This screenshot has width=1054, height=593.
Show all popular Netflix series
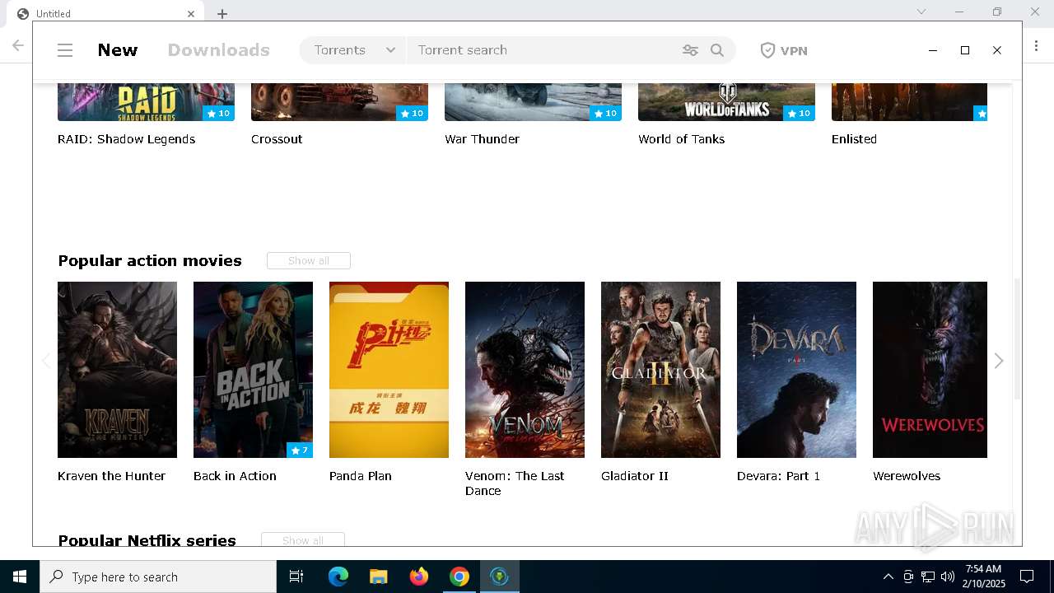coord(303,540)
